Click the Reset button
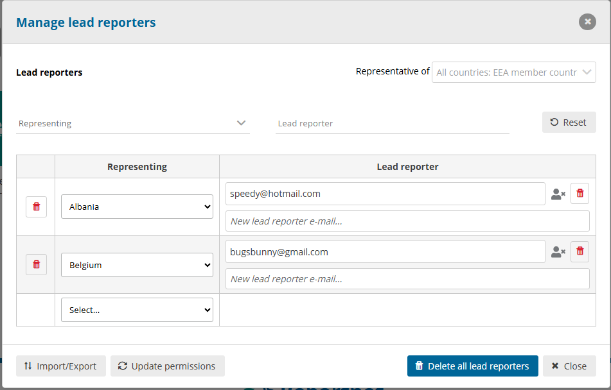 (569, 123)
